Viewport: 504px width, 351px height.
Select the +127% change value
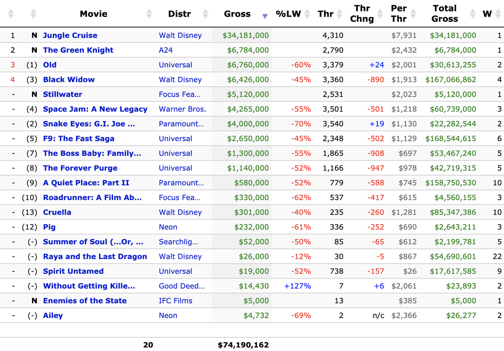pos(297,287)
